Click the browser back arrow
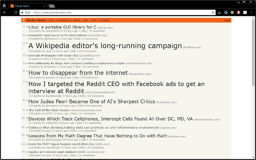 pos(4,12)
